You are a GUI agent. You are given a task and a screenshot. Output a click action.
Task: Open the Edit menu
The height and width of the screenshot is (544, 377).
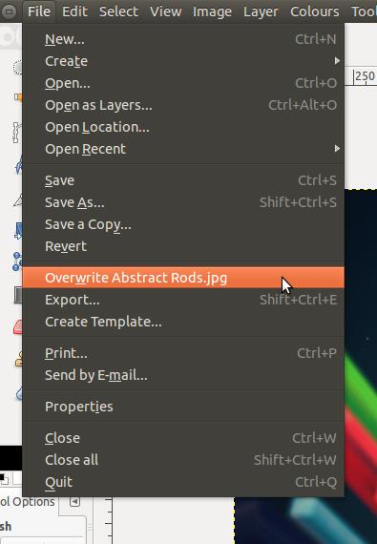(74, 11)
